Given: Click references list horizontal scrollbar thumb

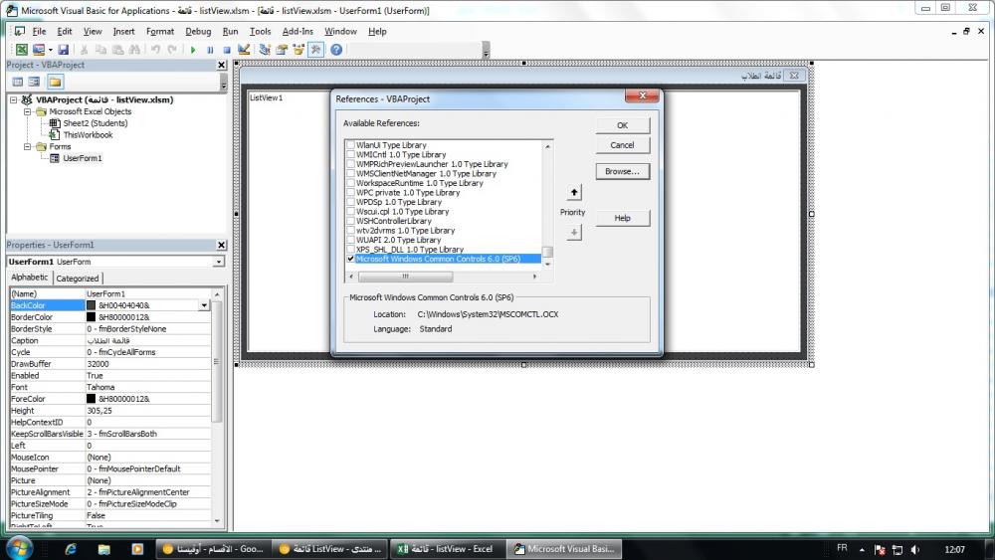Looking at the screenshot, I should 406,277.
